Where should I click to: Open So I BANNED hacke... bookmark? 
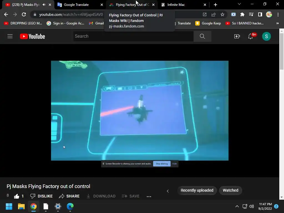[x=245, y=23]
